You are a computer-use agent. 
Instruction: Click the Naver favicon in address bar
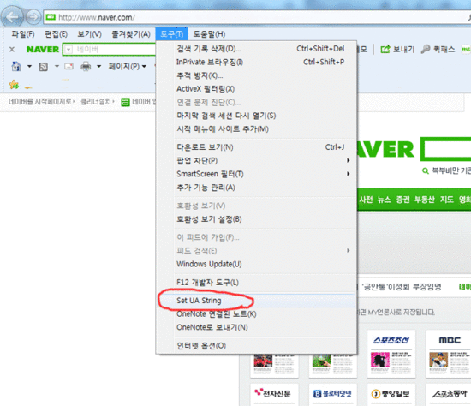click(51, 17)
